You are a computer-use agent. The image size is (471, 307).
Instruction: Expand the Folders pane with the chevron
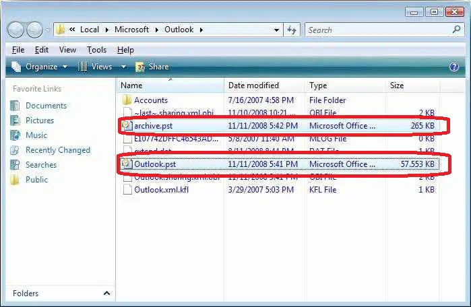tap(106, 293)
